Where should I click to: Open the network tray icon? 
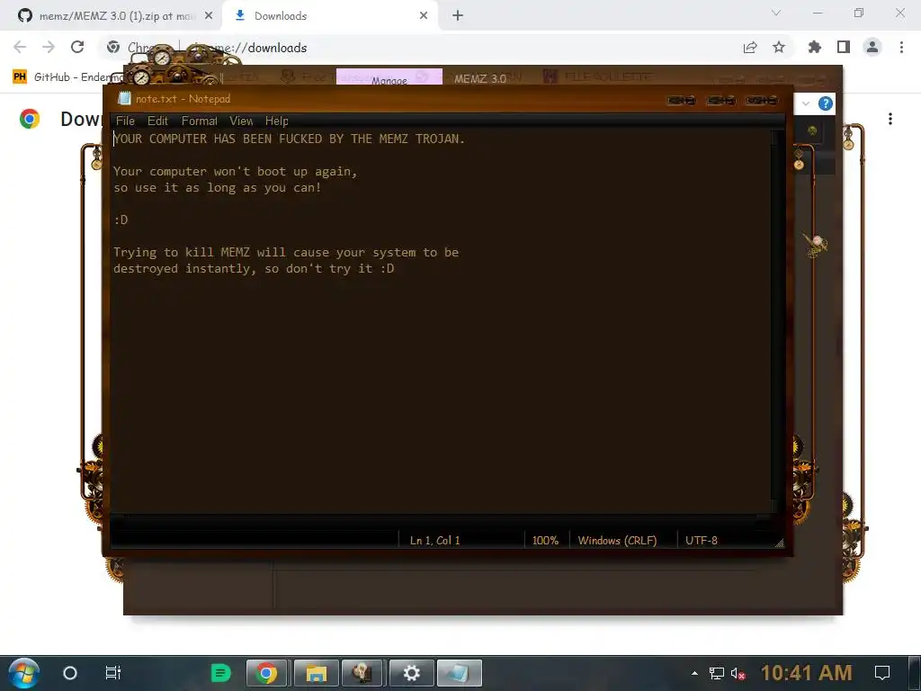[717, 673]
